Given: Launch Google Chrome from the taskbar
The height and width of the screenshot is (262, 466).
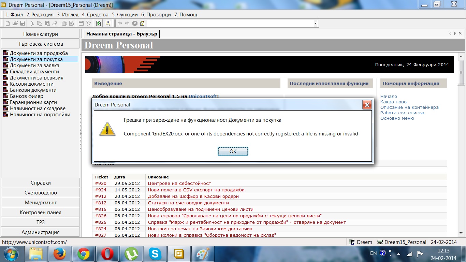Looking at the screenshot, I should point(83,254).
